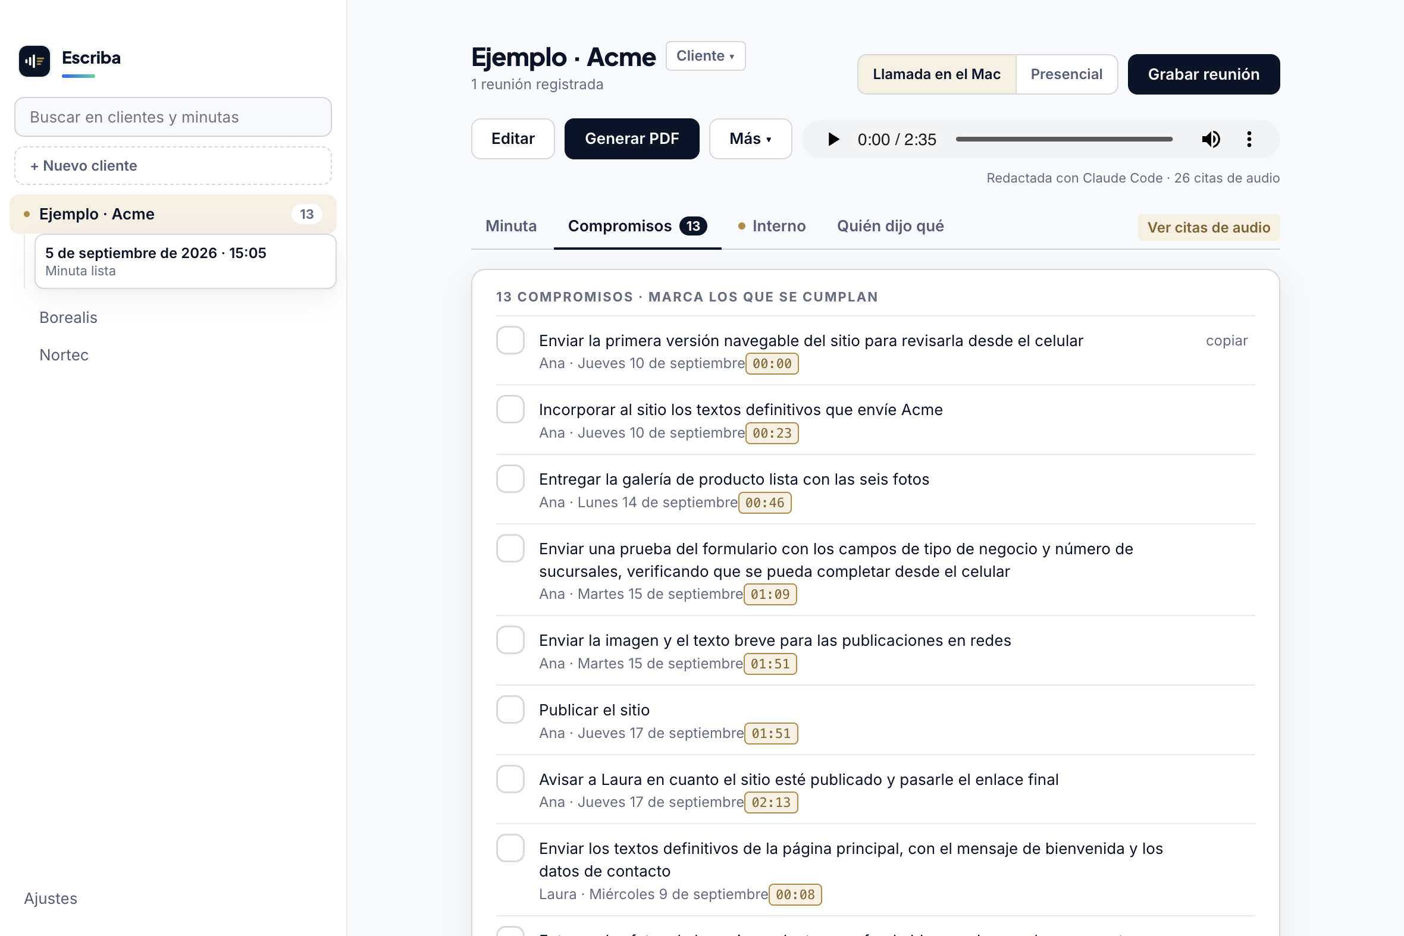Play the meeting audio recording
The height and width of the screenshot is (936, 1404).
click(x=833, y=139)
